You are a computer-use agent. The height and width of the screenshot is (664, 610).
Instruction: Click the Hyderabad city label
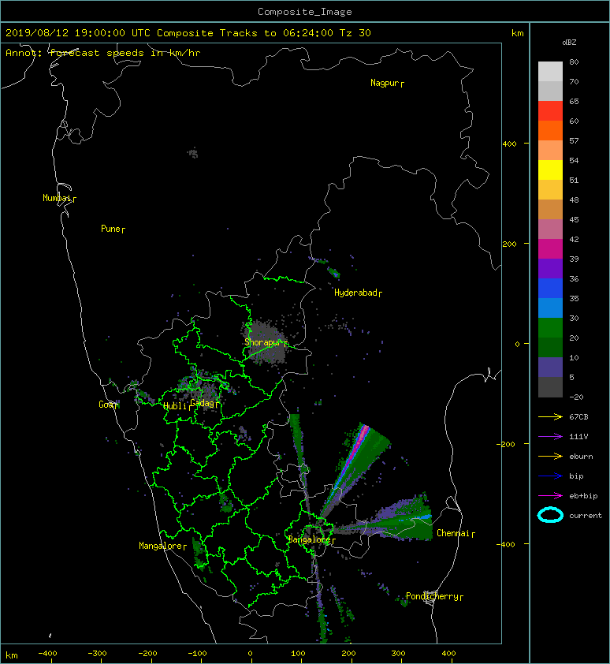coord(358,293)
